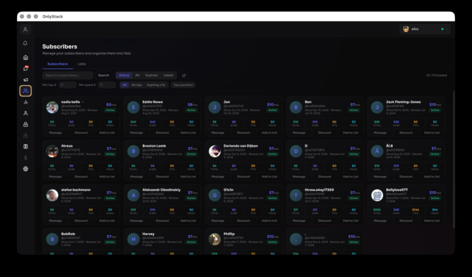
Task: Open the bar chart analytics icon
Action: click(26, 102)
